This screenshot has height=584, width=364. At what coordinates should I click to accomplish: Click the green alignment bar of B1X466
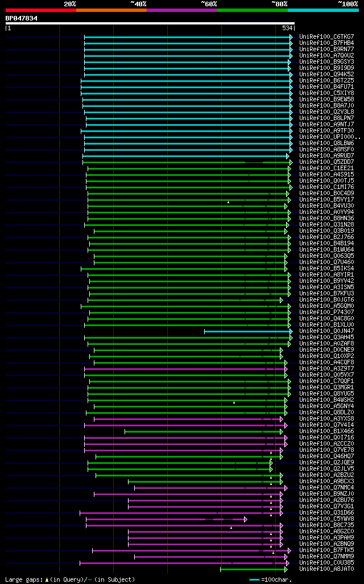point(204,431)
